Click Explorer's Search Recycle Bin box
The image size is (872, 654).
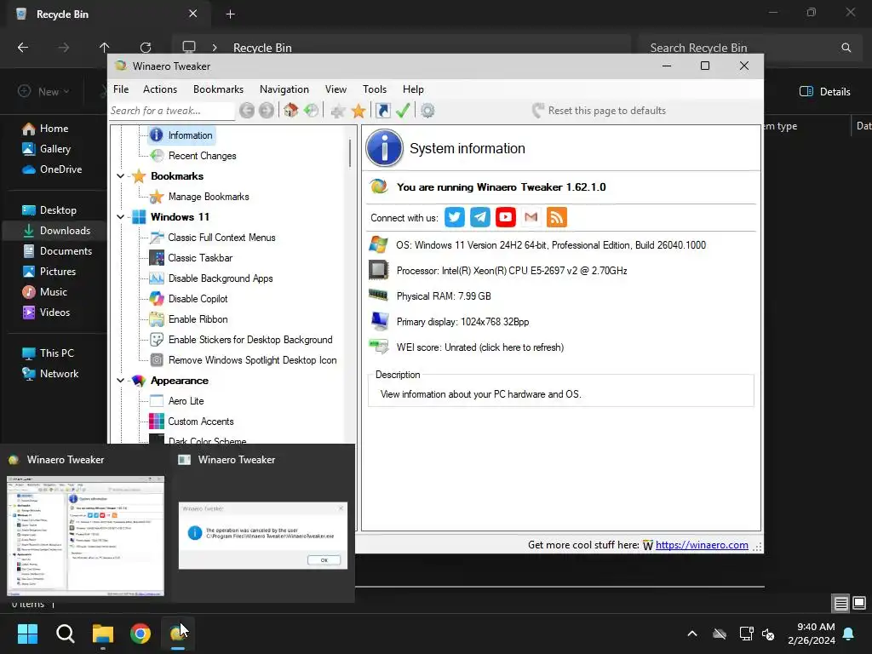(749, 48)
